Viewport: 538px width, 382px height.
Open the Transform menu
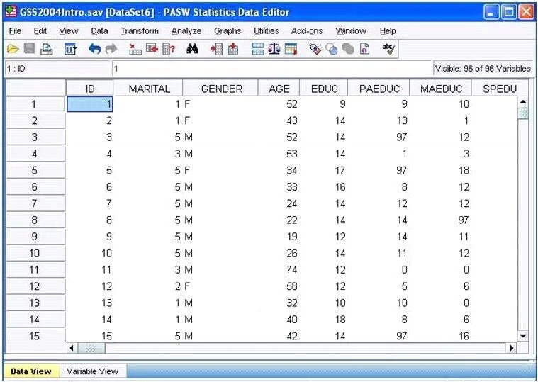pyautogui.click(x=140, y=31)
